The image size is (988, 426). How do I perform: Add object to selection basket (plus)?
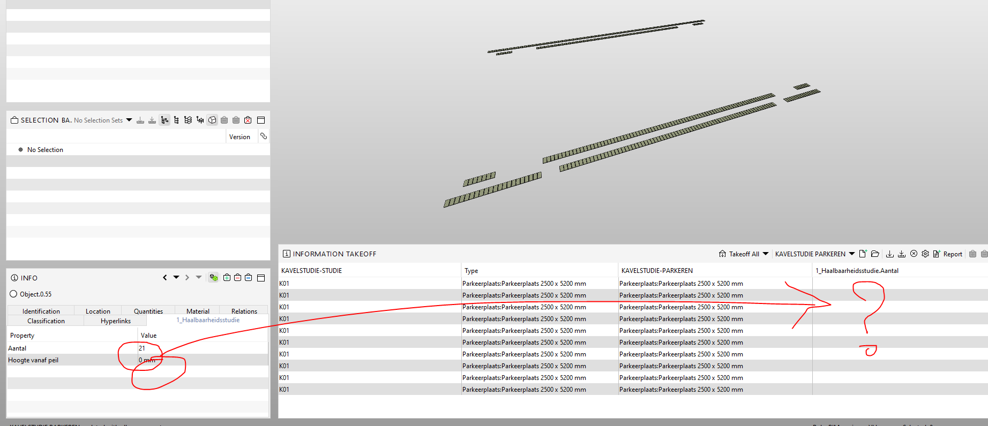[x=227, y=278]
